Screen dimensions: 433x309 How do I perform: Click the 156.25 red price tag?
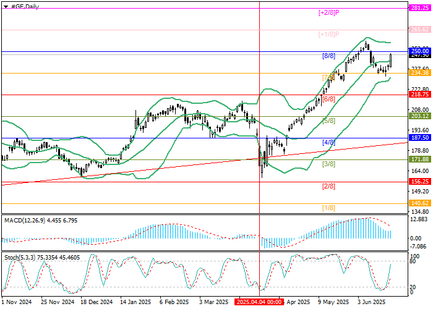coord(420,182)
